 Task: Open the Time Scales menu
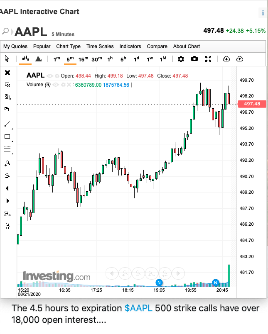click(x=100, y=46)
